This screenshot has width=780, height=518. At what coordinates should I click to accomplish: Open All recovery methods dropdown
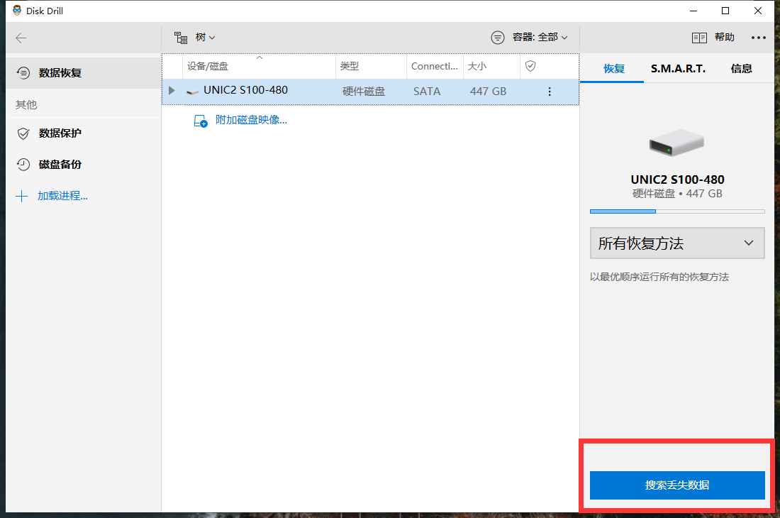pyautogui.click(x=677, y=243)
